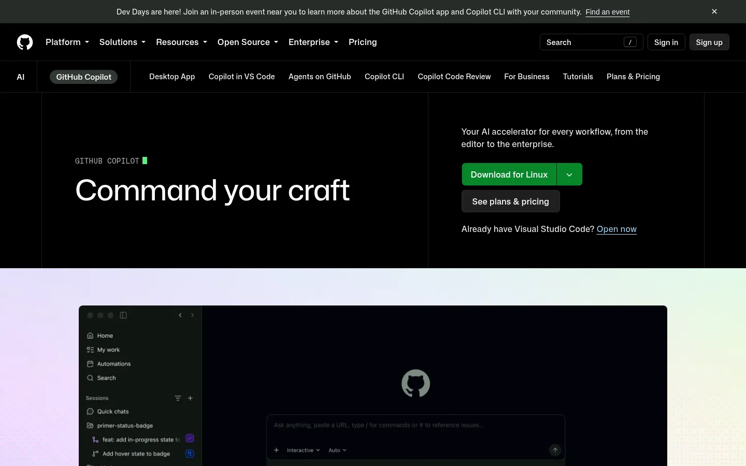746x466 pixels.
Task: Click the GitHub logo in the header
Action: (25, 42)
